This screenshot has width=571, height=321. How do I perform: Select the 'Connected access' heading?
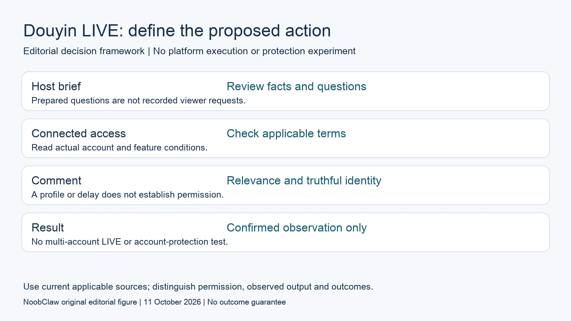pyautogui.click(x=79, y=133)
